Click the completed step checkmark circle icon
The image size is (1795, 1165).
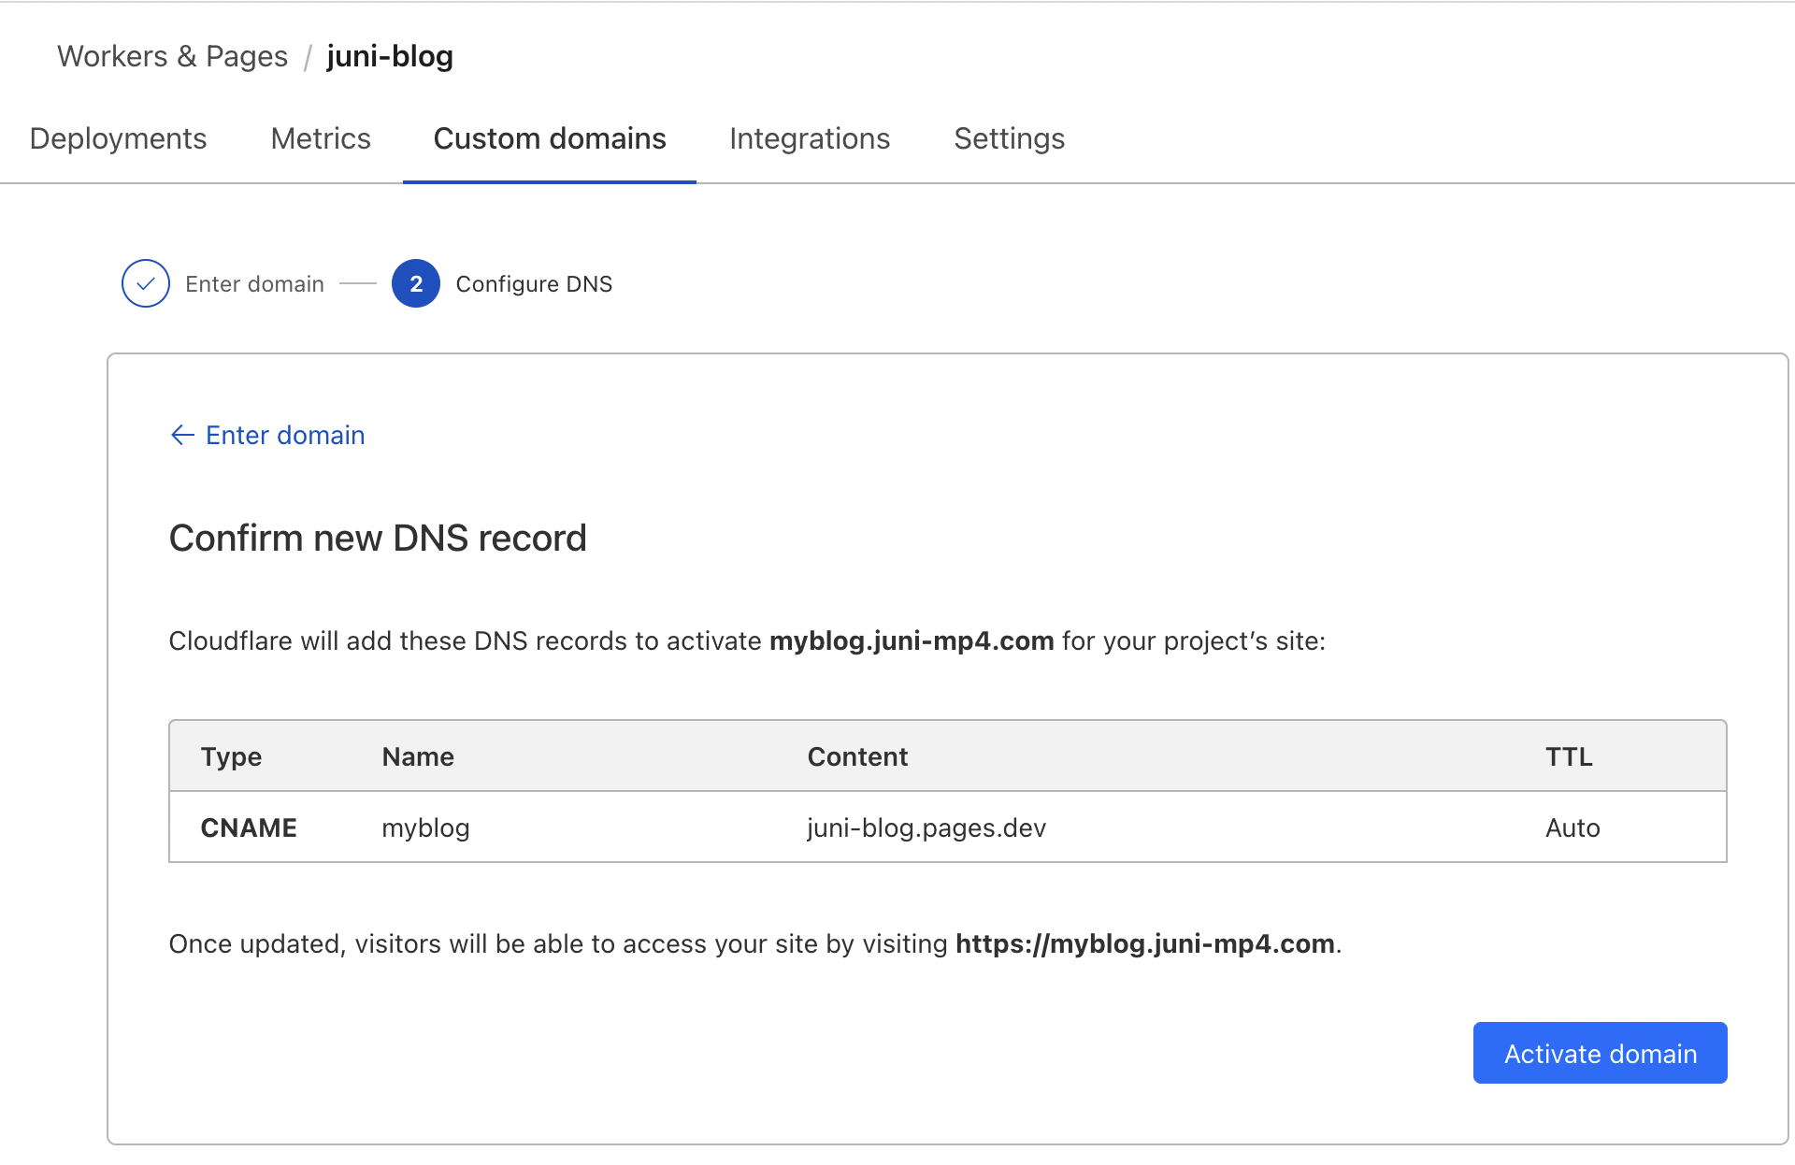click(146, 283)
